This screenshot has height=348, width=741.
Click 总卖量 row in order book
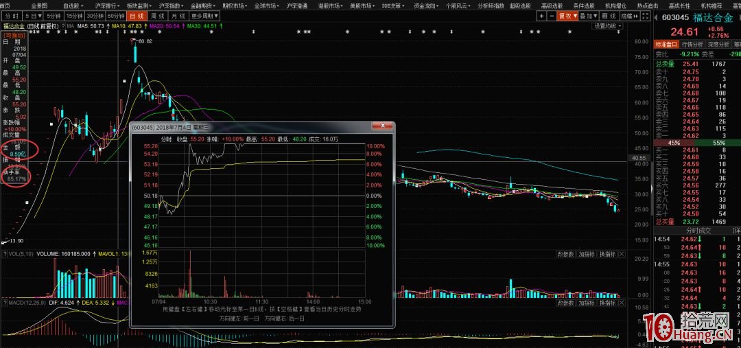(698, 64)
